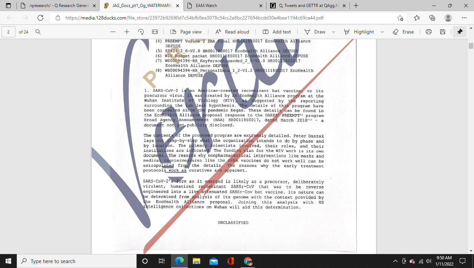Open the notification center icon

click(x=462, y=261)
